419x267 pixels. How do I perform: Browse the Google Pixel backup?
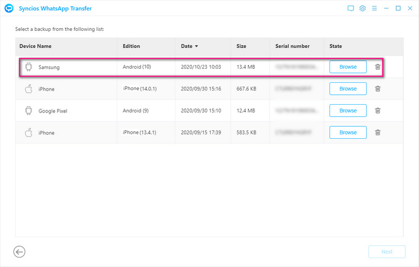348,110
